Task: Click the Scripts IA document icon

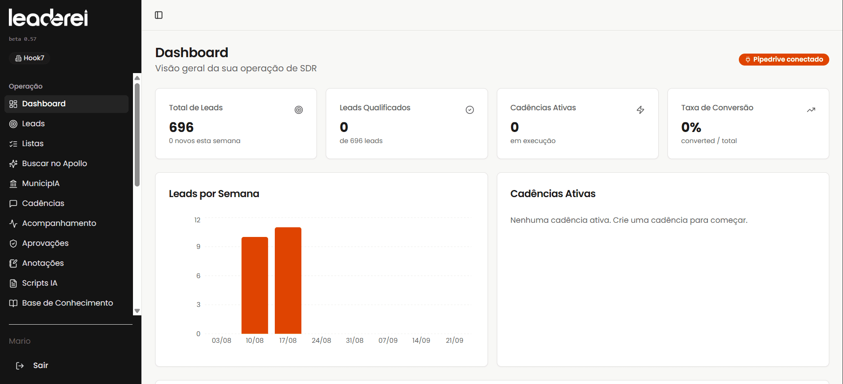Action: [x=13, y=283]
